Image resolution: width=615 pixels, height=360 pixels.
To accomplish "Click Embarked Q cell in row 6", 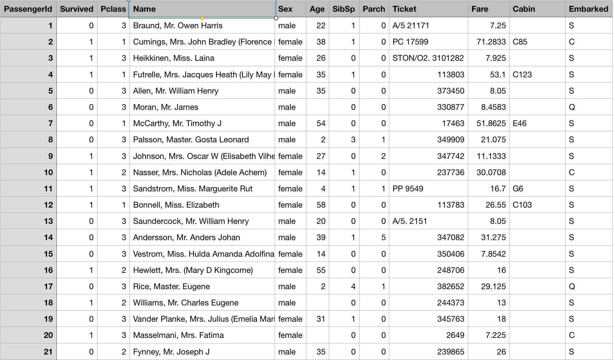I will pyautogui.click(x=589, y=107).
